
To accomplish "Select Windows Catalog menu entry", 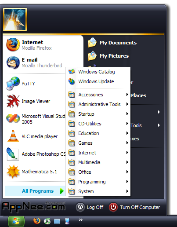I will tap(98, 72).
